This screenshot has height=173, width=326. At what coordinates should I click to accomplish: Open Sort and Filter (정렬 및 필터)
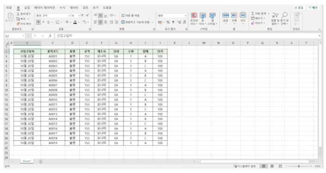275,19
